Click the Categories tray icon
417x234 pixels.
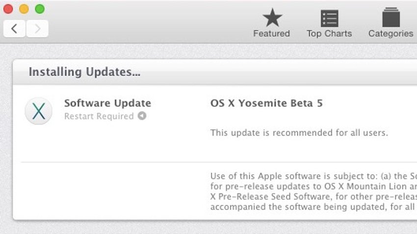[x=391, y=17]
